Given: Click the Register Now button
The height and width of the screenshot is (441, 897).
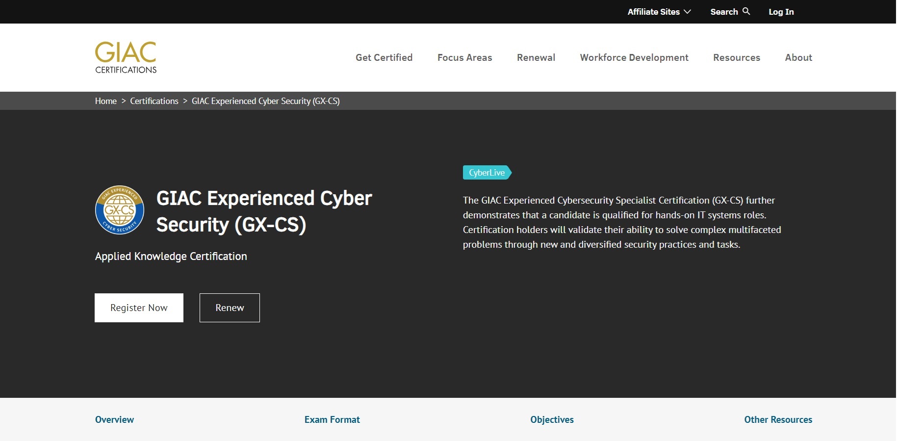Looking at the screenshot, I should tap(139, 308).
